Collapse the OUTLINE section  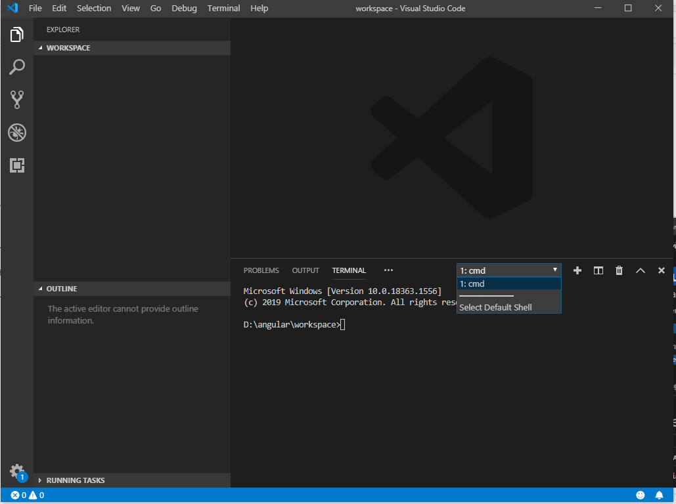(x=62, y=289)
